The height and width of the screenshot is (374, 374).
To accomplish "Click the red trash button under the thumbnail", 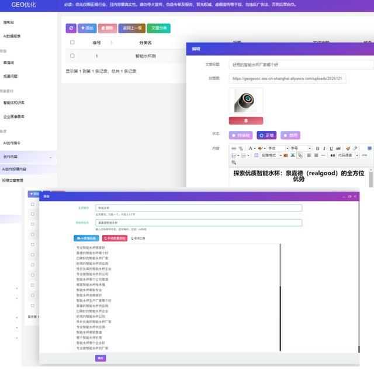I will (246, 121).
